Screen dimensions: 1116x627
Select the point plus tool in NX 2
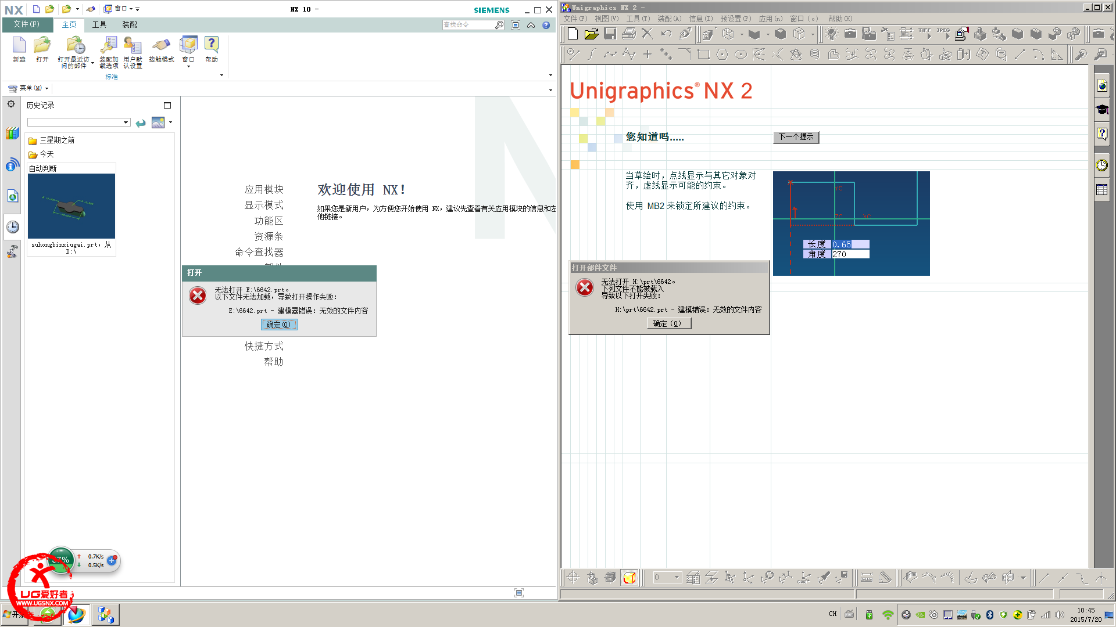pos(648,55)
